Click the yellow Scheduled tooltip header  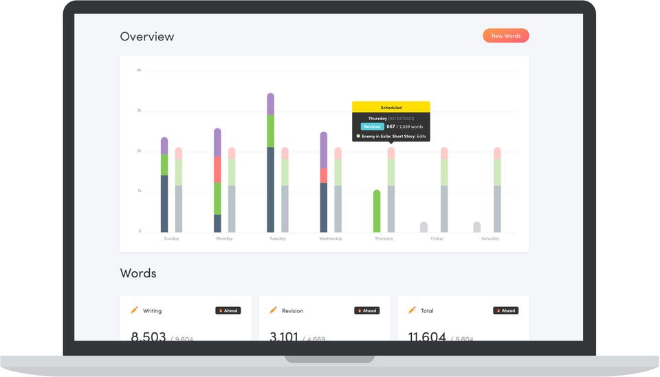pos(391,107)
